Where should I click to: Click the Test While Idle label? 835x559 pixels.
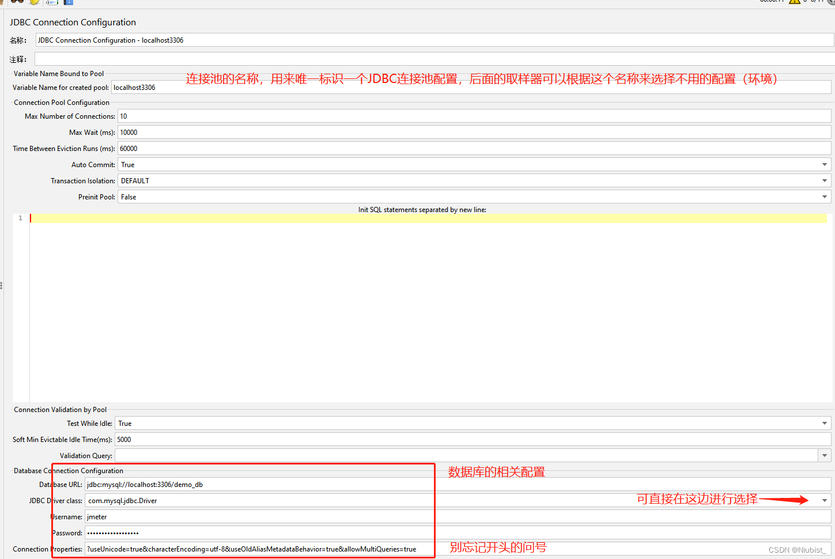tap(89, 424)
